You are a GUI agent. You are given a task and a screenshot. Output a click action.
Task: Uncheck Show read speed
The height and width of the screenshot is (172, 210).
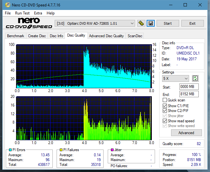click(x=165, y=121)
